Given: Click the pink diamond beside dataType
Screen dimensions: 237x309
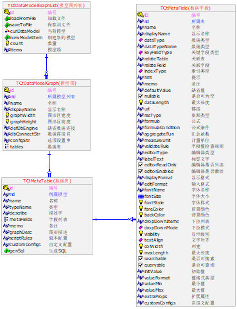Looking at the screenshot, I should tap(141, 40).
